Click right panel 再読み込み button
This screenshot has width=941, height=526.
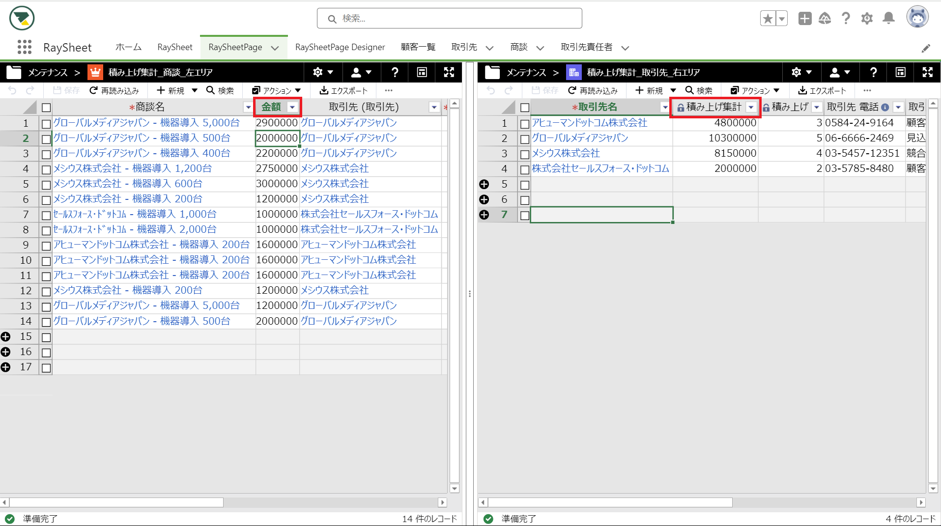pos(593,90)
